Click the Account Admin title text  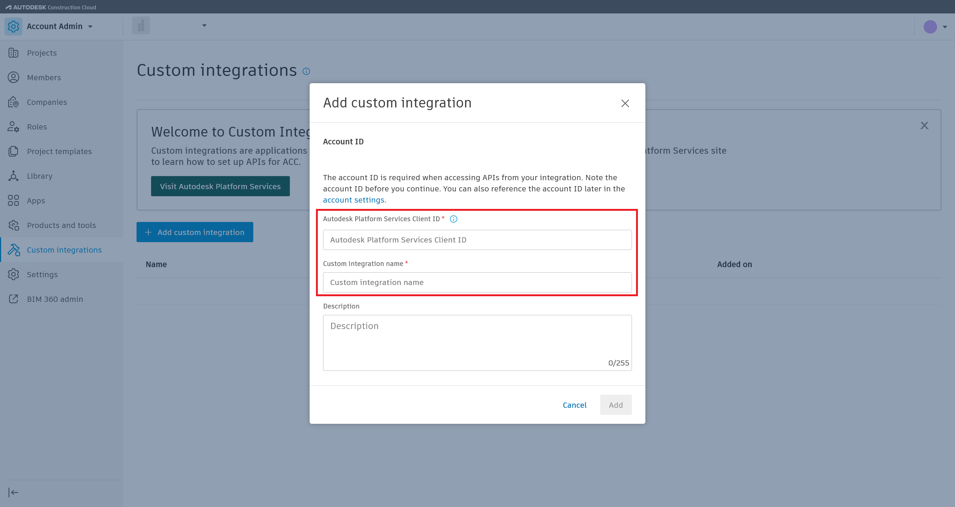pyautogui.click(x=54, y=26)
